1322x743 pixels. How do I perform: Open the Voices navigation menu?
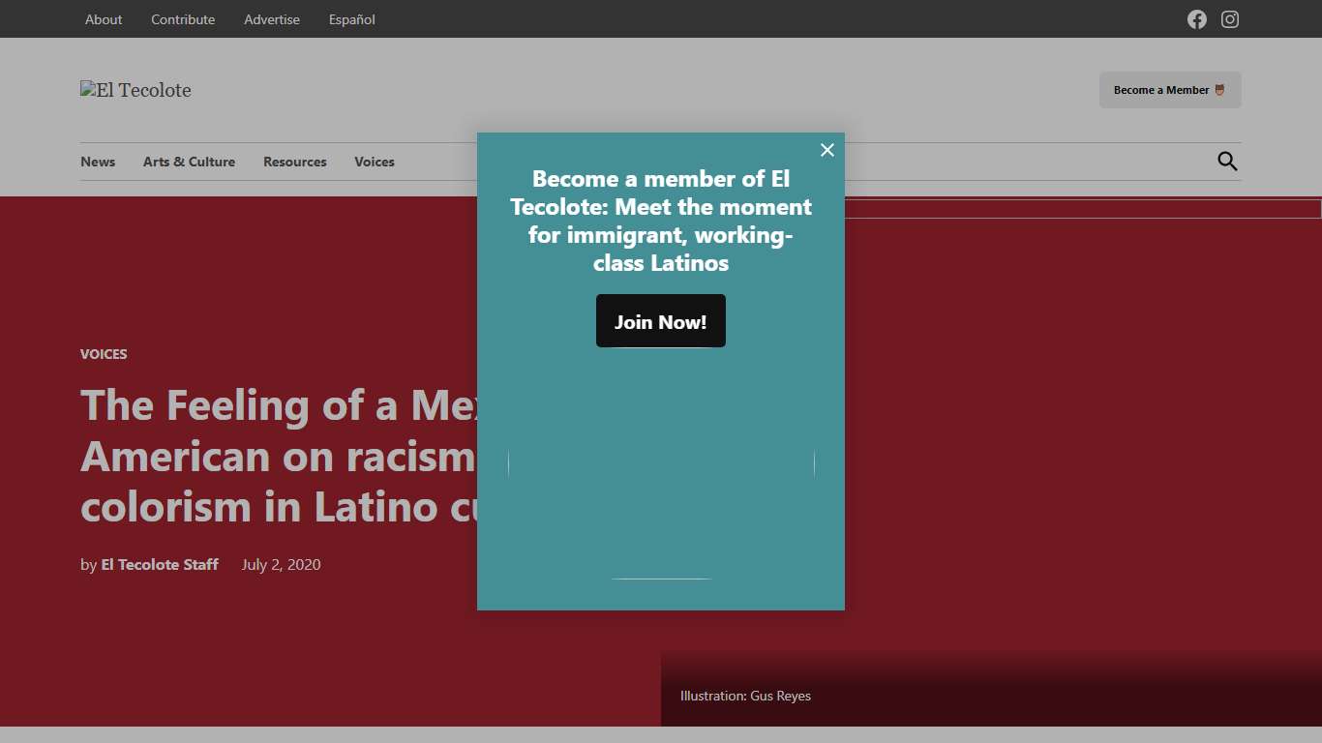click(374, 162)
